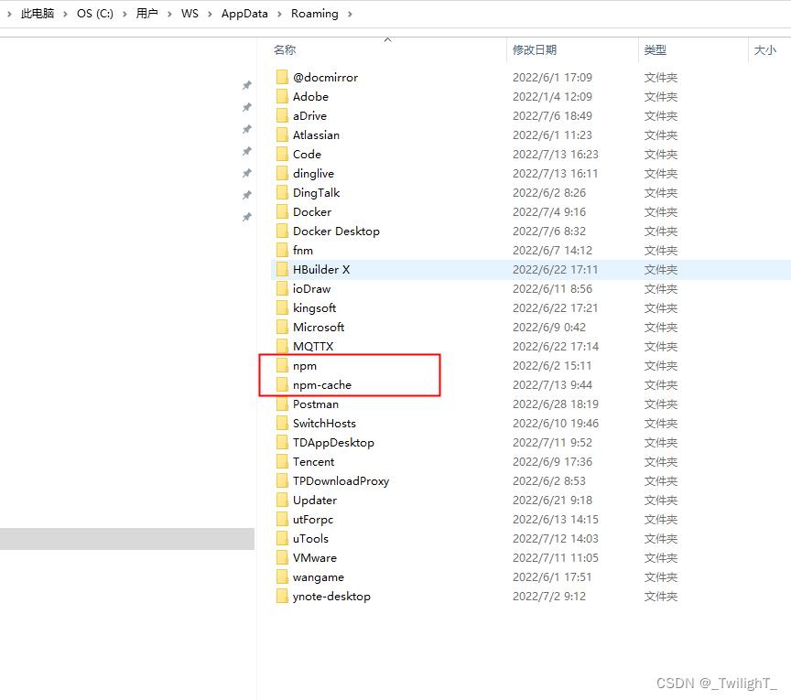Click the 文件夹 type cell of VMware row
Viewport: 791px width, 700px height.
pos(661,558)
